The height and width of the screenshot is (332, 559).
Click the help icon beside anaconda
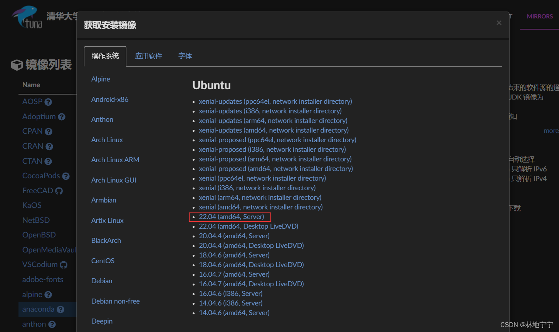(x=60, y=309)
